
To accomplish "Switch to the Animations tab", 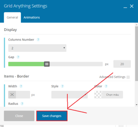I will click(32, 17).
